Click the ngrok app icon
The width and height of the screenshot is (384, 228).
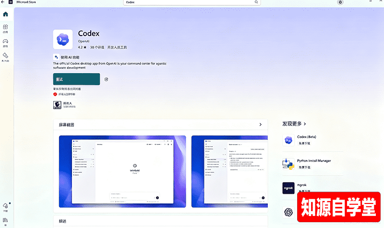[x=288, y=188]
